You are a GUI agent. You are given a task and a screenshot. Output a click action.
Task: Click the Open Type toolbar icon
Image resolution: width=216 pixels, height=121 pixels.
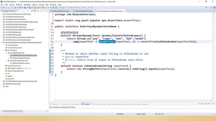coord(43,8)
